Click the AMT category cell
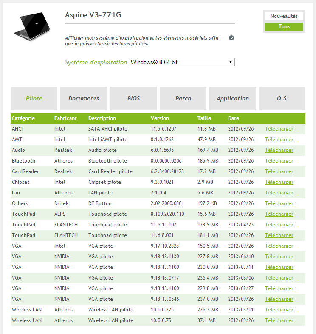This screenshot has width=316, height=334. tap(17, 140)
